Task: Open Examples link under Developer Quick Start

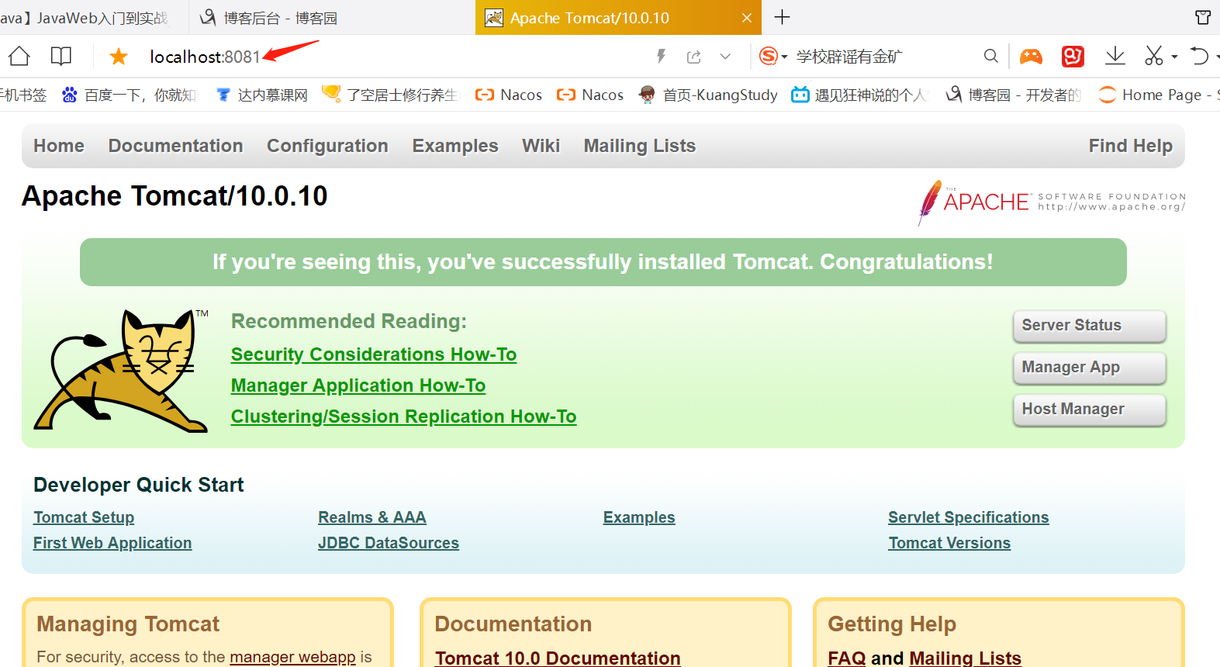Action: point(639,517)
